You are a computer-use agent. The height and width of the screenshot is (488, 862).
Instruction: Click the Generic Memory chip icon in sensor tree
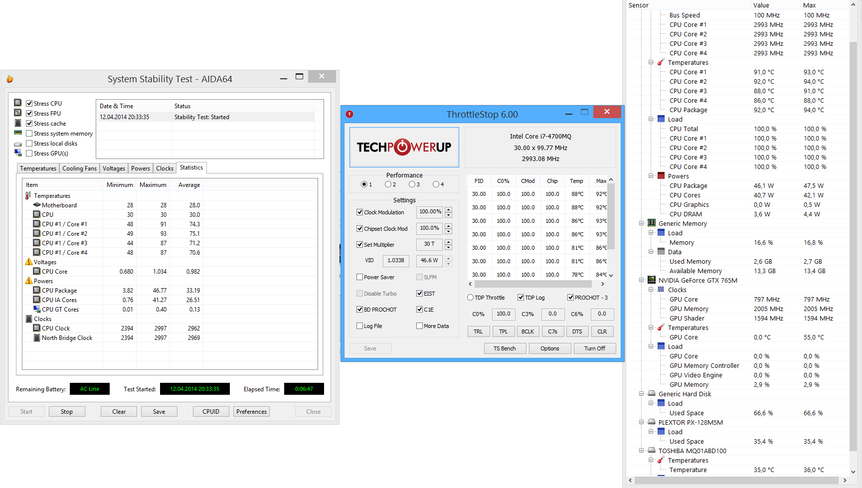[x=652, y=223]
